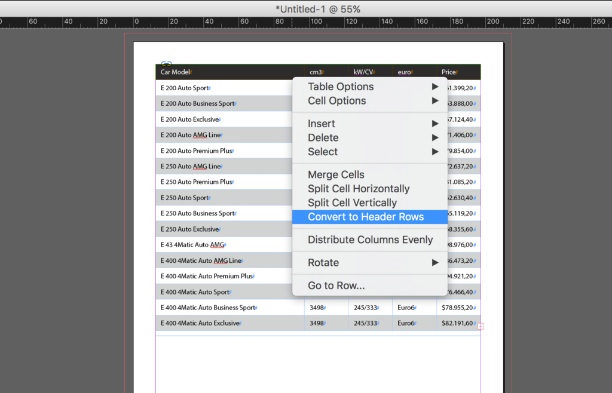Click the $82.191,60 price cell

pyautogui.click(x=458, y=323)
